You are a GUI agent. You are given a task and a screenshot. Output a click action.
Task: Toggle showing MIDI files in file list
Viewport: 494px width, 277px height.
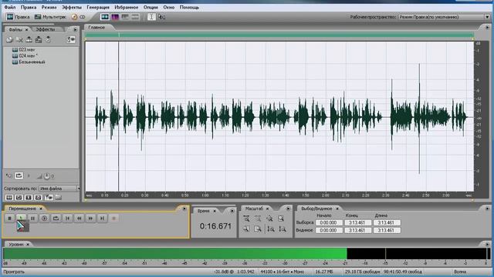pos(38,197)
